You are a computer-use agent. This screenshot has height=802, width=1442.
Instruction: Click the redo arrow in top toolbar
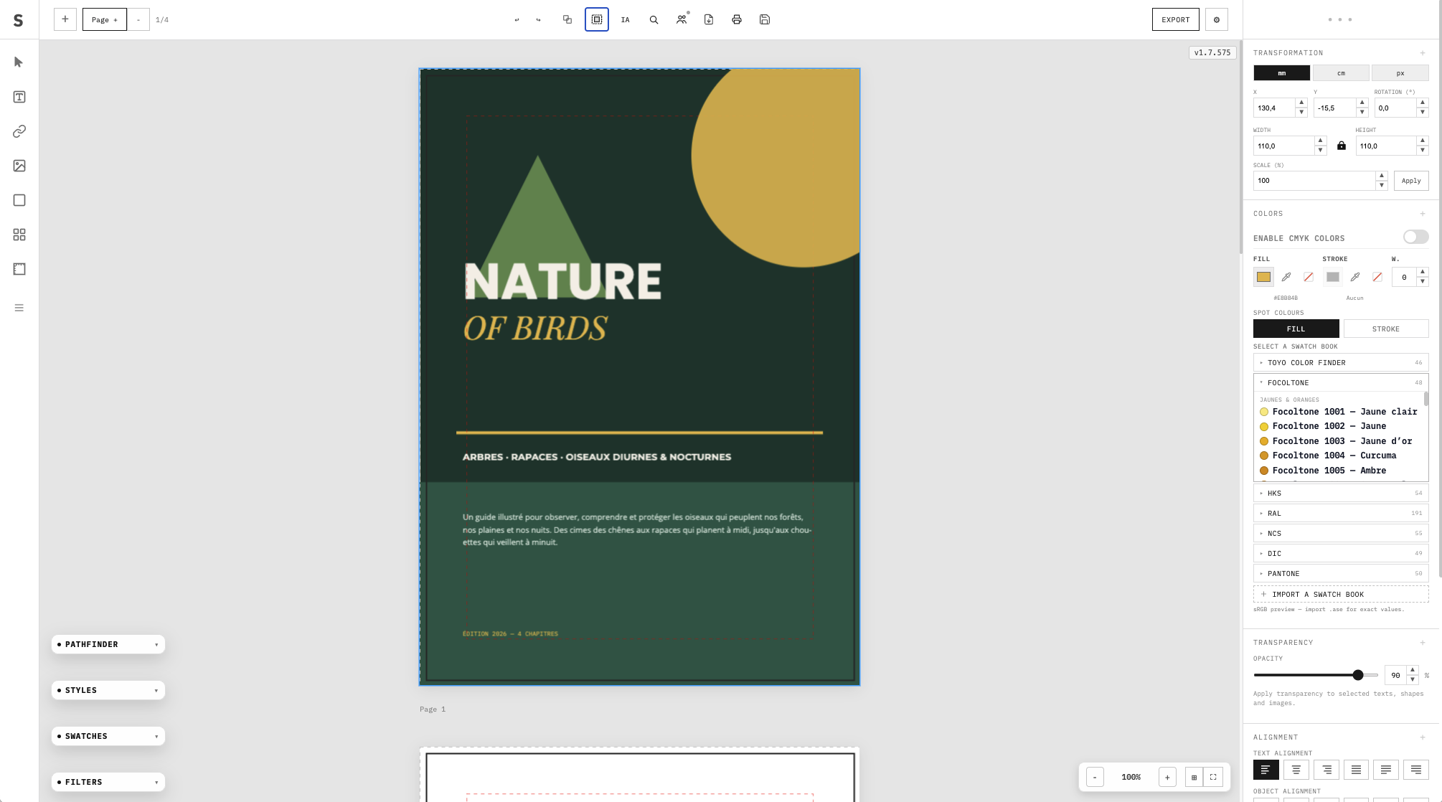point(538,19)
